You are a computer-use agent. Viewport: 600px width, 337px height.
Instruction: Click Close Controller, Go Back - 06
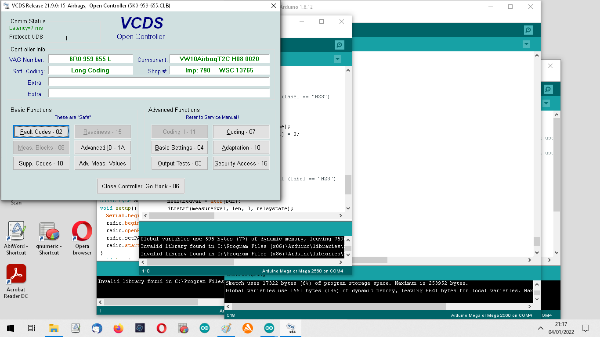pyautogui.click(x=141, y=186)
